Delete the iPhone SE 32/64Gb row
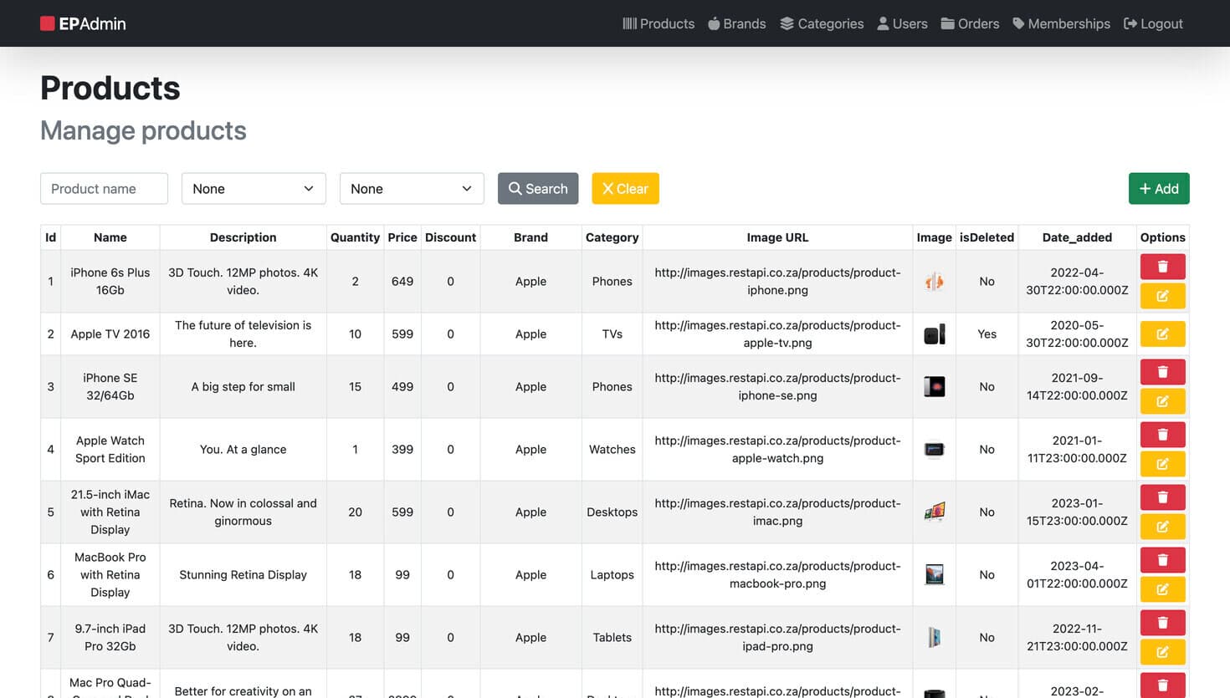Viewport: 1230px width, 698px height. pyautogui.click(x=1162, y=371)
